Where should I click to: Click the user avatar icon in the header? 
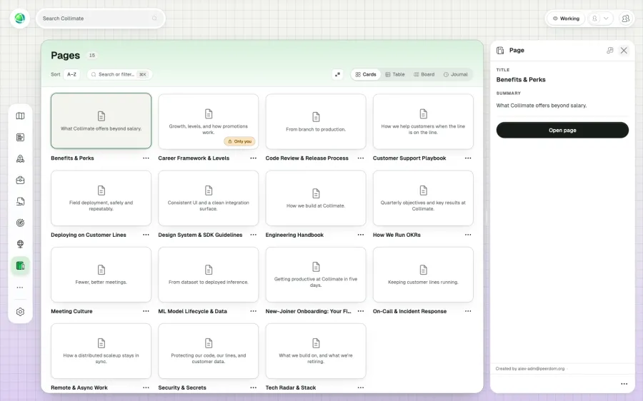pos(594,19)
